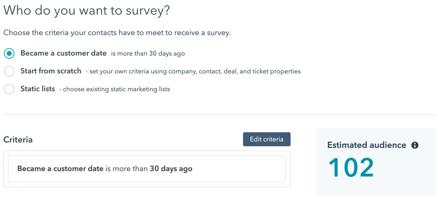Open the criteria box 'Became a customer date is more than 30 days ago'
438x197 pixels.
[x=147, y=169]
